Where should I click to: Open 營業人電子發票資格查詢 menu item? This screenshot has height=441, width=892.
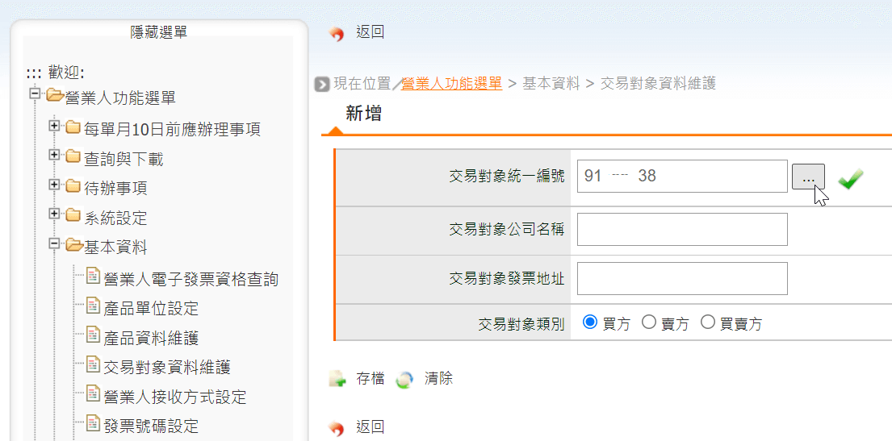191,279
